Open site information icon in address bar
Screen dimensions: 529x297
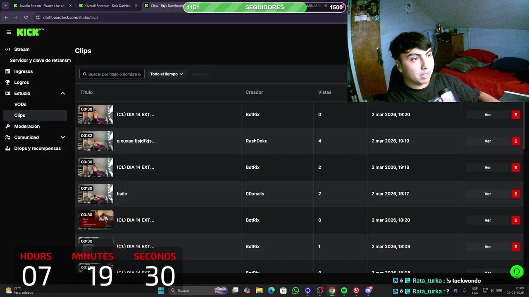[38, 17]
